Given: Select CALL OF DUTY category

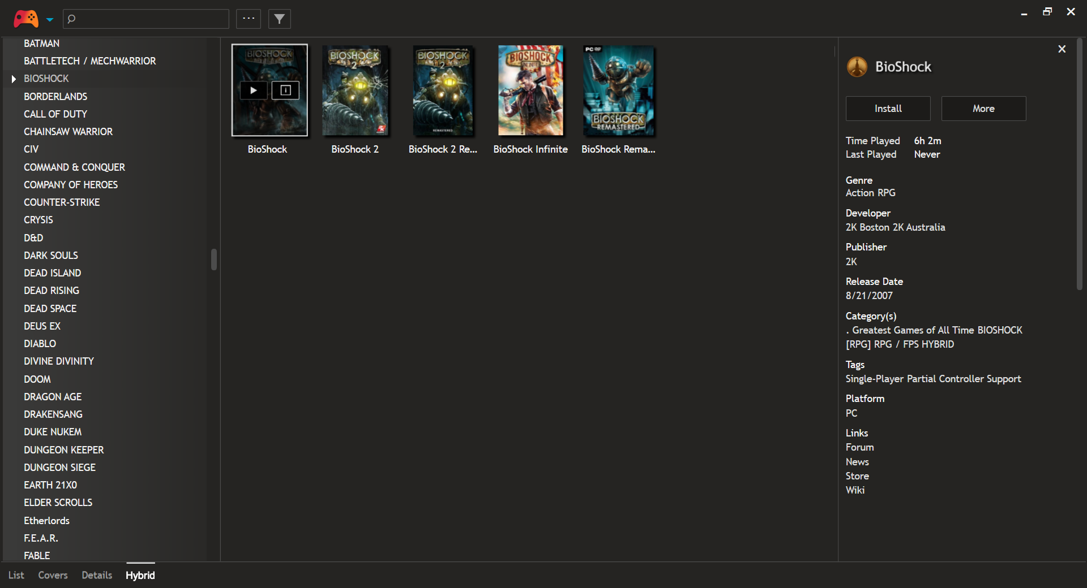Looking at the screenshot, I should (55, 114).
